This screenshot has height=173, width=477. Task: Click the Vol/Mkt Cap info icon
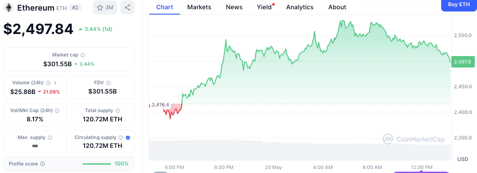click(57, 111)
